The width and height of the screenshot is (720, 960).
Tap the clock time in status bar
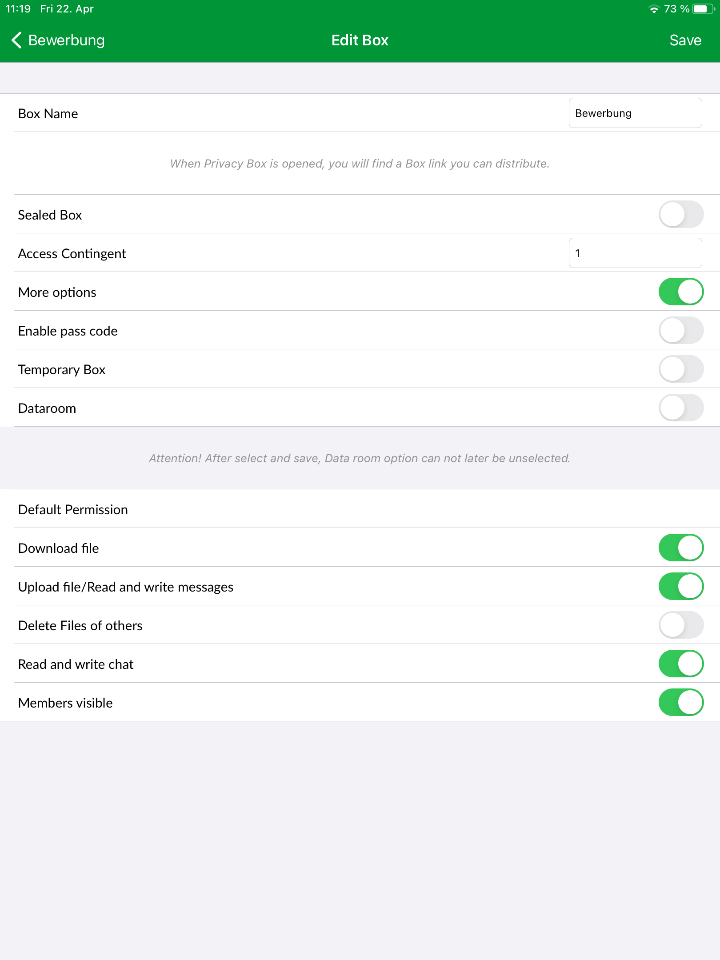(18, 9)
